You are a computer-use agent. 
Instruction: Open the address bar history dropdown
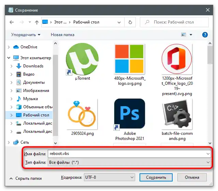[119, 22]
